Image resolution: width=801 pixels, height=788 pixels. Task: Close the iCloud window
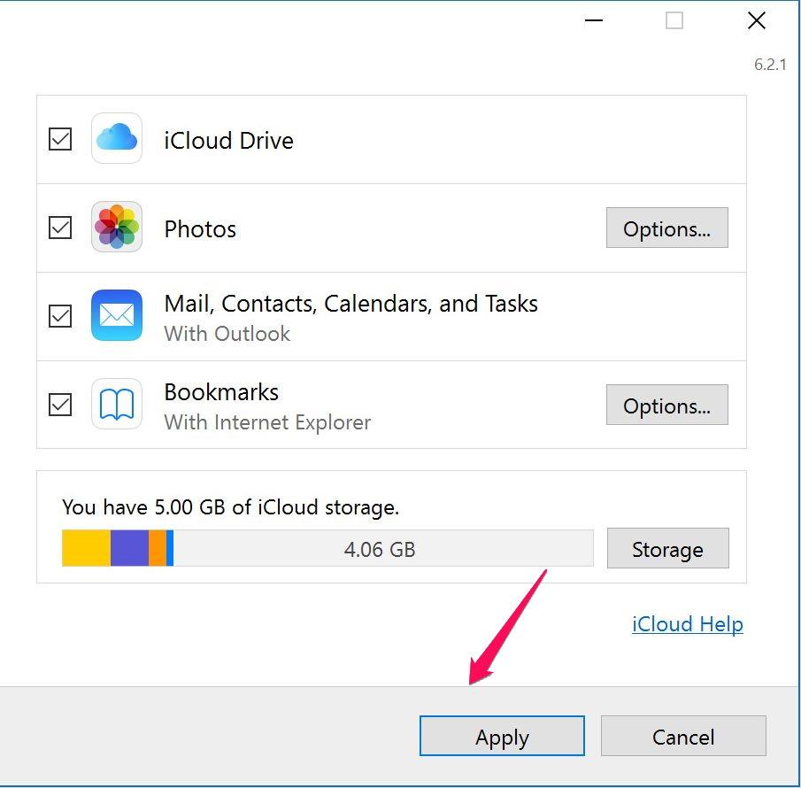pos(757,20)
